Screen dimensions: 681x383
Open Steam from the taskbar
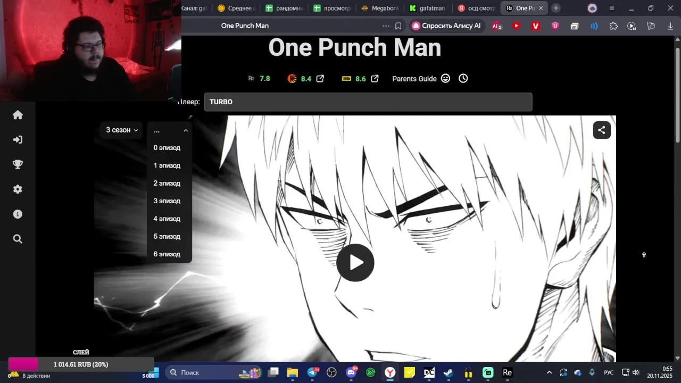click(449, 372)
